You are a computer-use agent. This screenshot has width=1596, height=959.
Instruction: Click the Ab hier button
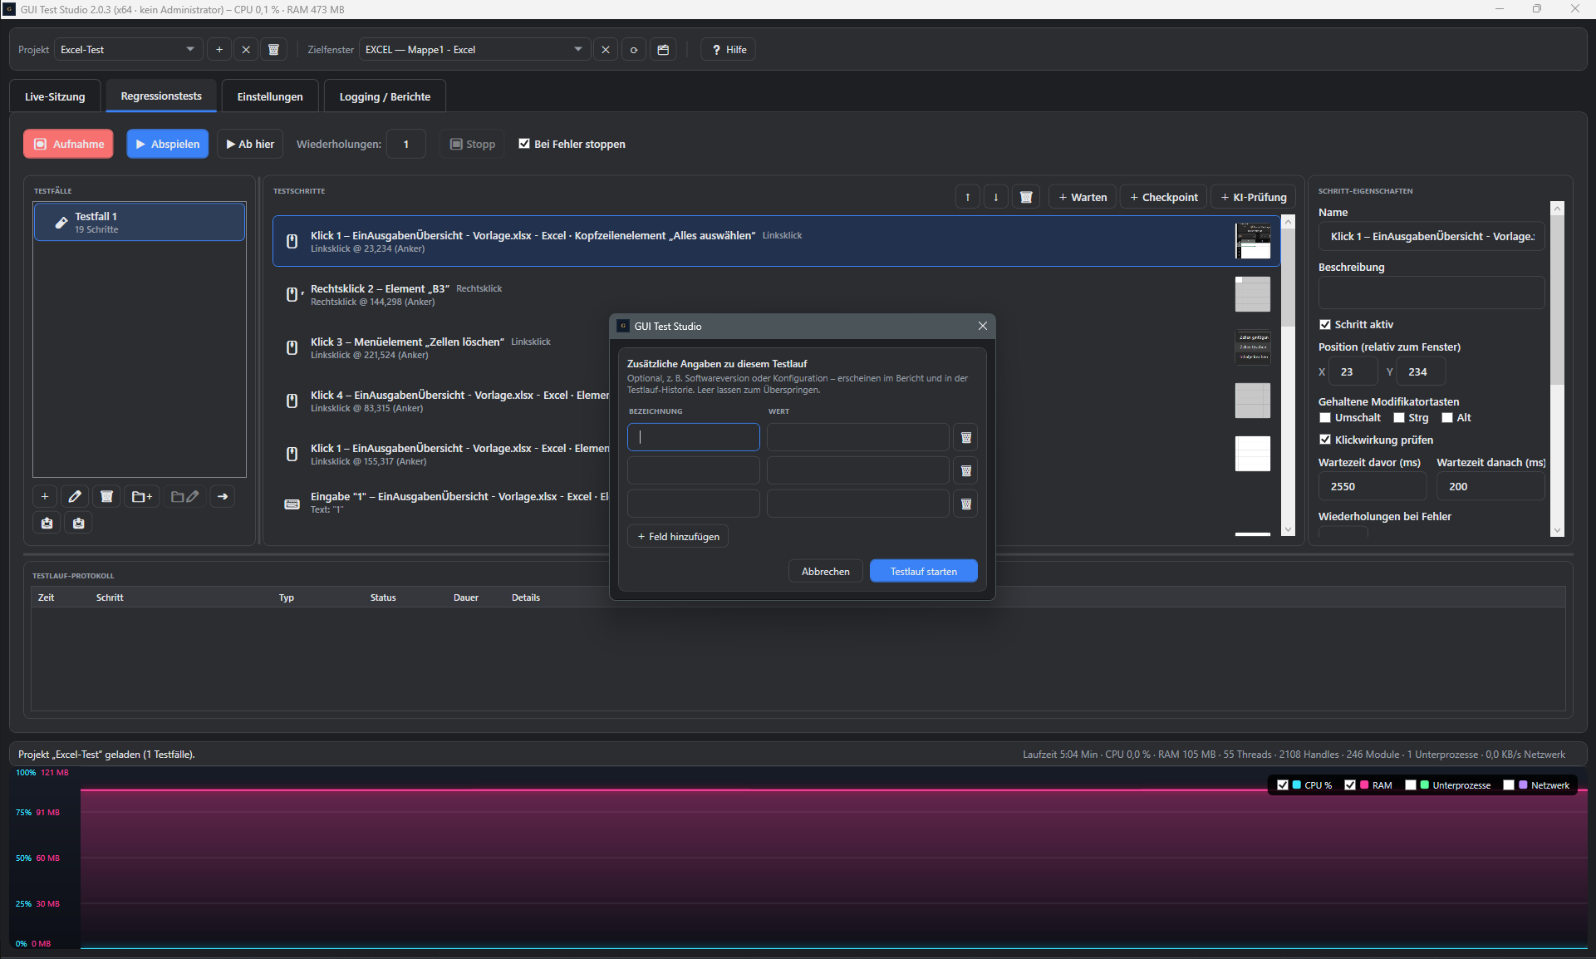click(250, 144)
